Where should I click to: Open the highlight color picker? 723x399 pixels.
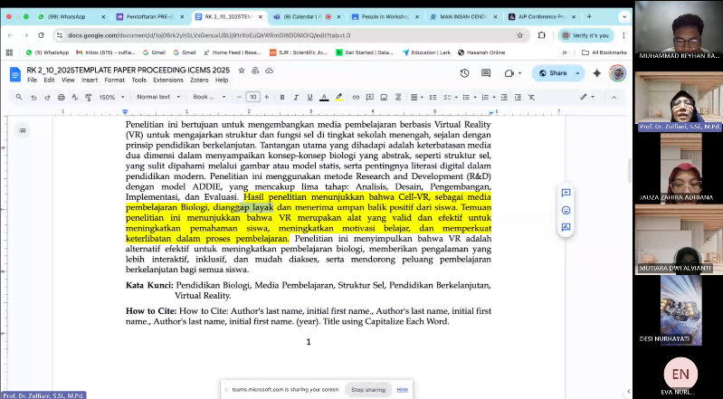[338, 97]
